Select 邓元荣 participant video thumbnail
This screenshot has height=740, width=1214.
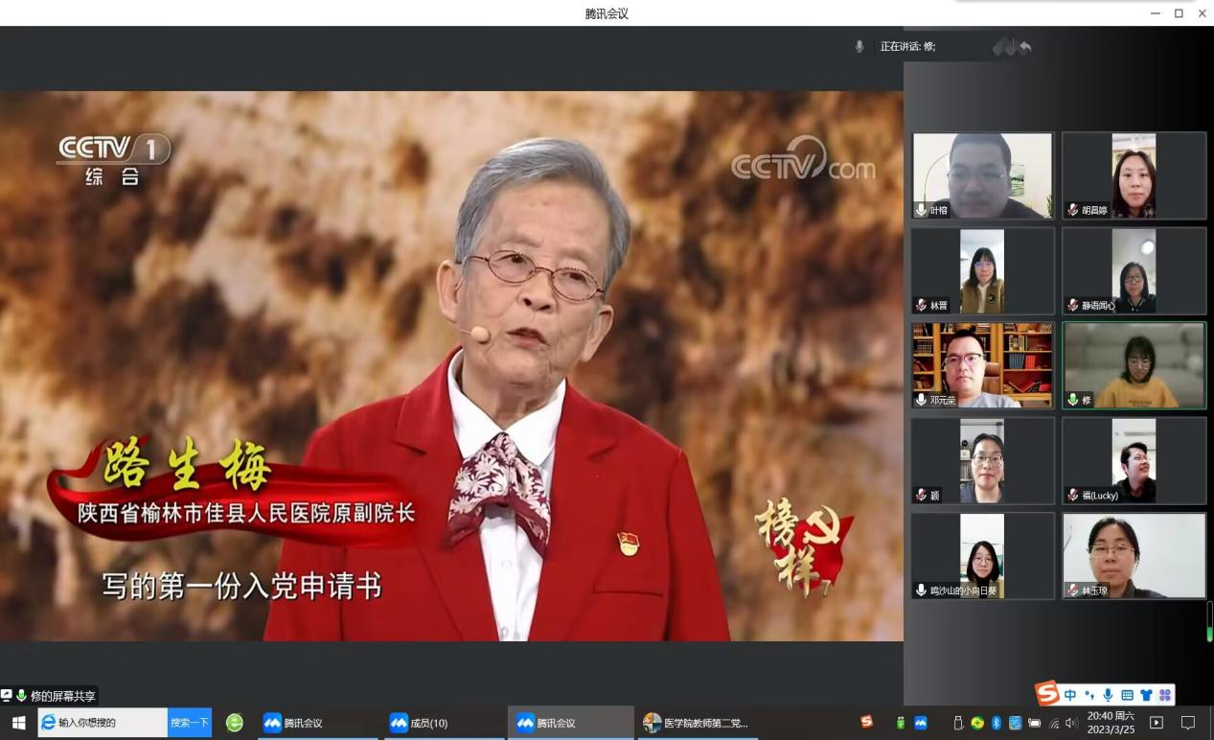pos(982,365)
